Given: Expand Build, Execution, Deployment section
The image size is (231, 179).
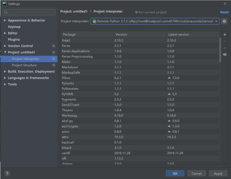Looking at the screenshot, I should [x=5, y=72].
